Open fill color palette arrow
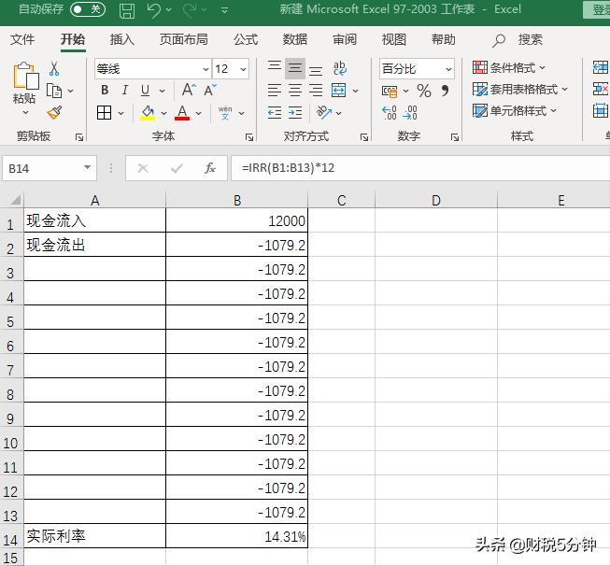 point(163,113)
